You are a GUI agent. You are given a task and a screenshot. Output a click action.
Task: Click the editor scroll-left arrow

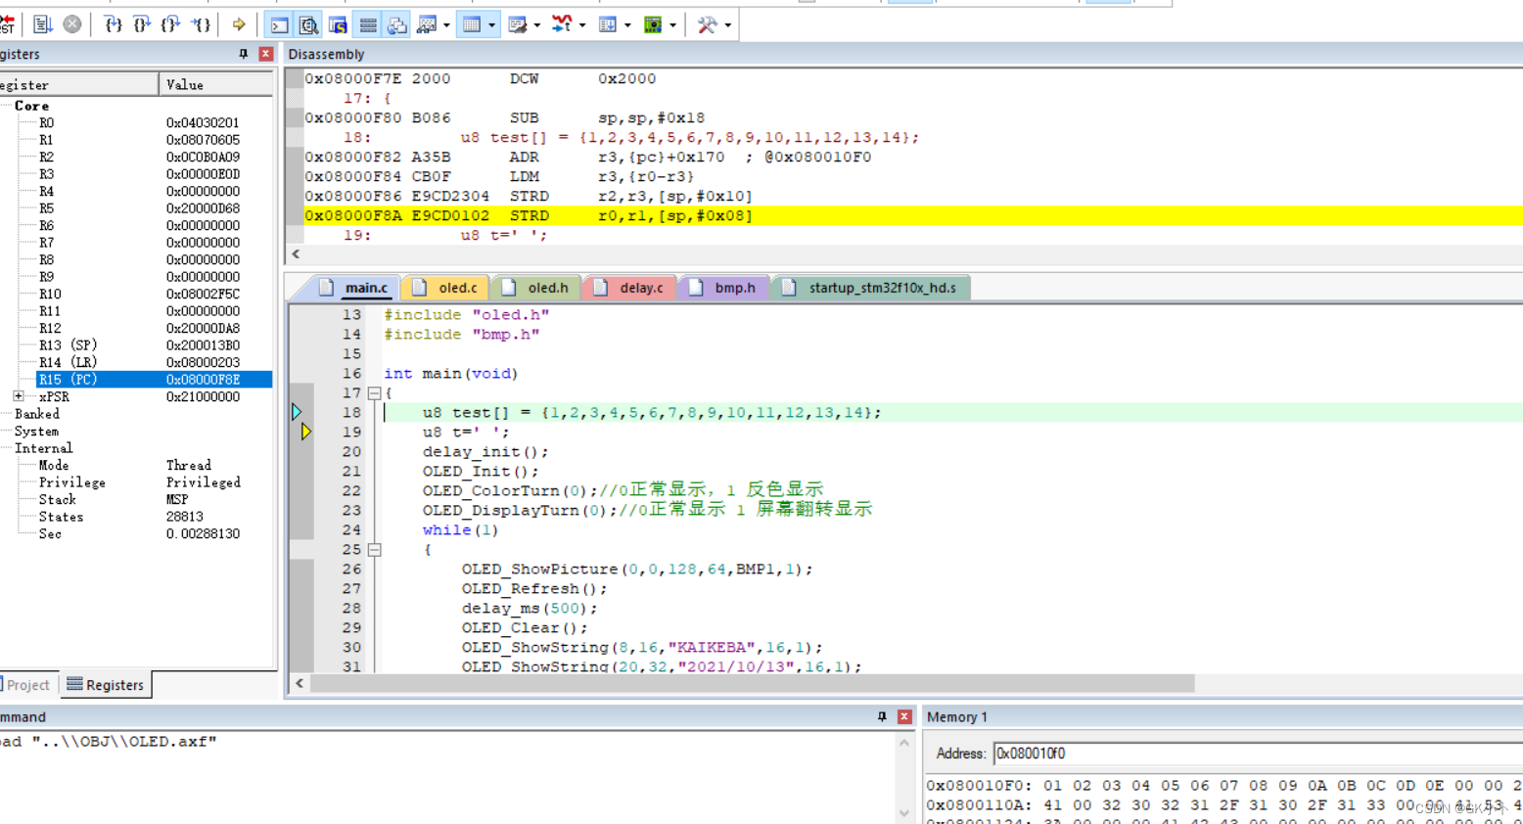click(300, 683)
